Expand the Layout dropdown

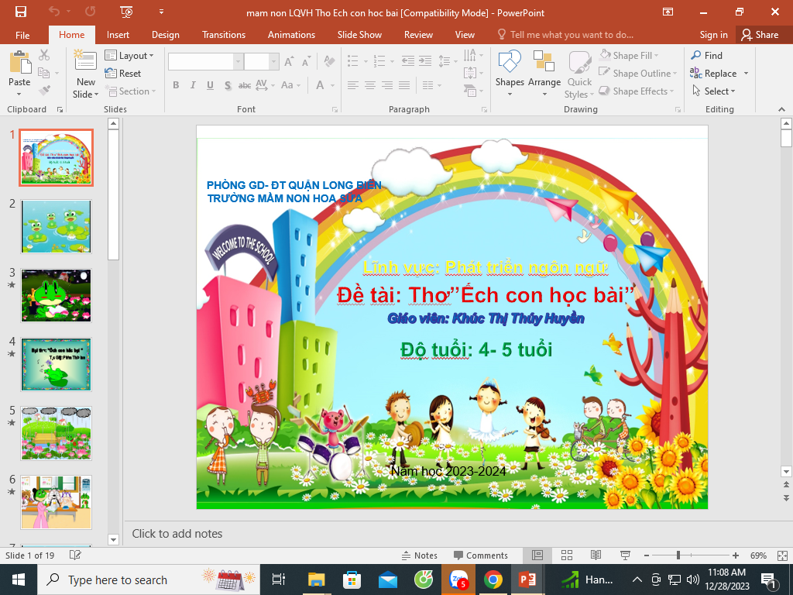click(130, 56)
